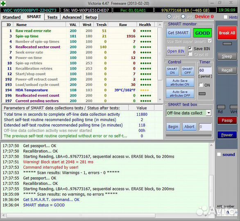Click the green GOOD status indicator
Viewport: 240px width, 221px height.
coord(202,33)
